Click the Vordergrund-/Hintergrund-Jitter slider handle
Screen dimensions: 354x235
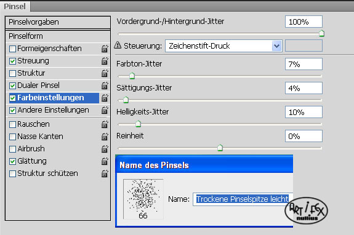(322, 33)
